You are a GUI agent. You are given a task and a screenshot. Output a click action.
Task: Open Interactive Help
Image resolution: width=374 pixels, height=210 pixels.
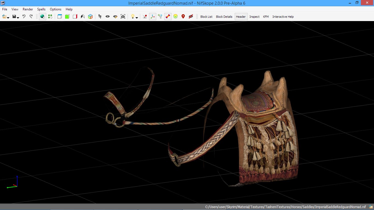tap(283, 17)
